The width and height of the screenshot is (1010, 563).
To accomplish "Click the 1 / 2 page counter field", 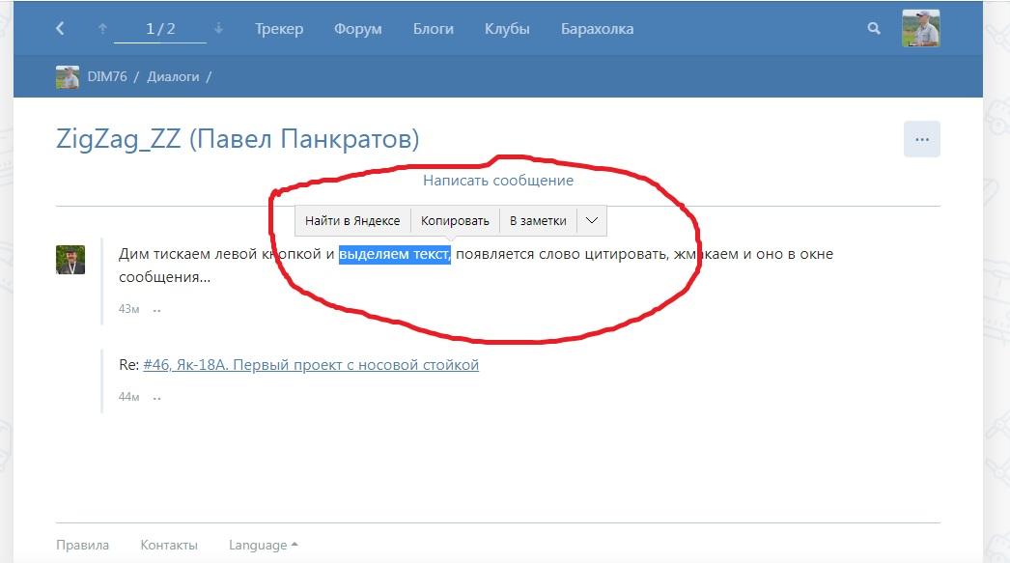I will point(160,29).
